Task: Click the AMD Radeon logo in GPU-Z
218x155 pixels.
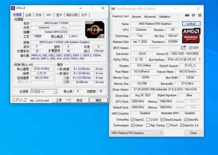Action: (x=191, y=36)
